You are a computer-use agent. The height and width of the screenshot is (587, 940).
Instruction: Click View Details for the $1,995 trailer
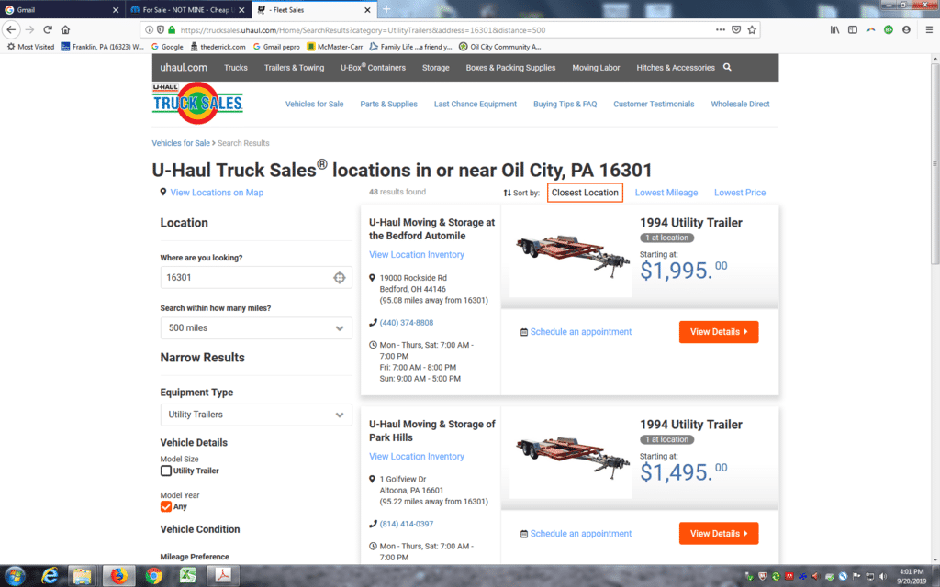[x=719, y=332]
